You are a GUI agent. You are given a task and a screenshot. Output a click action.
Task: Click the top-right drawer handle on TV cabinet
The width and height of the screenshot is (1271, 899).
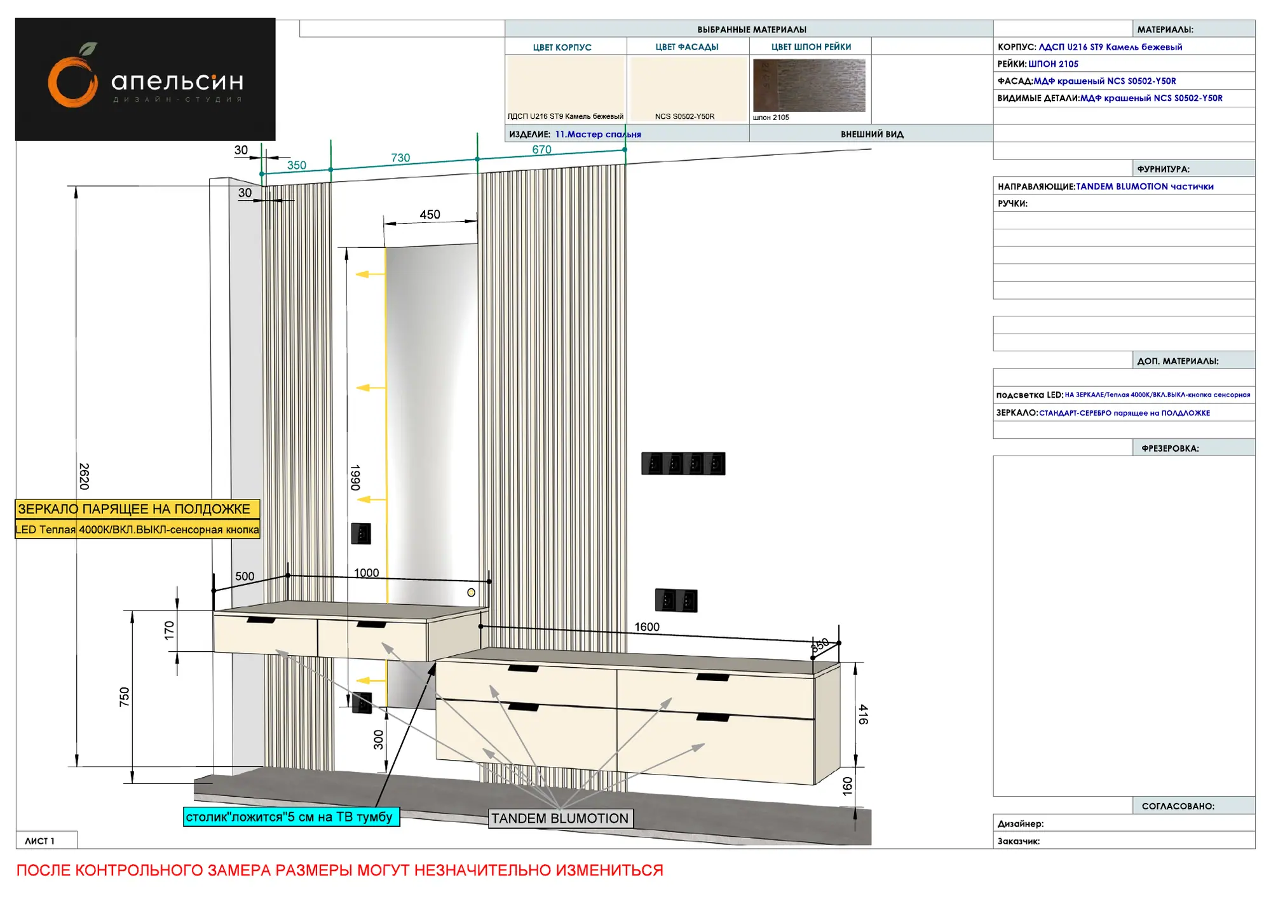click(x=713, y=677)
